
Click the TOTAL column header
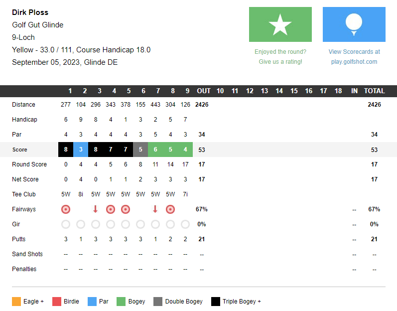(374, 91)
